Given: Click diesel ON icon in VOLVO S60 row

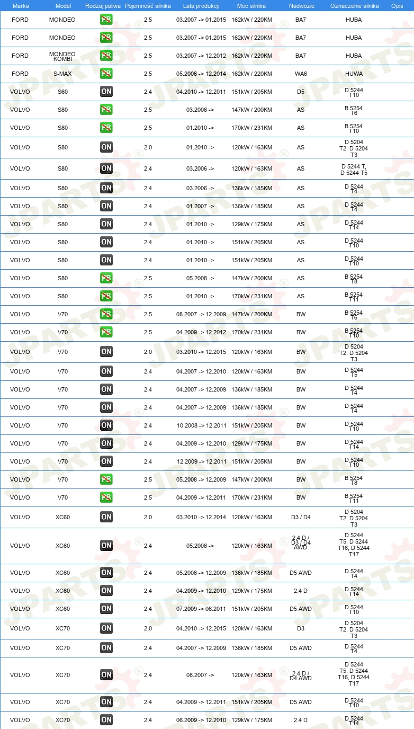Looking at the screenshot, I should 106,92.
